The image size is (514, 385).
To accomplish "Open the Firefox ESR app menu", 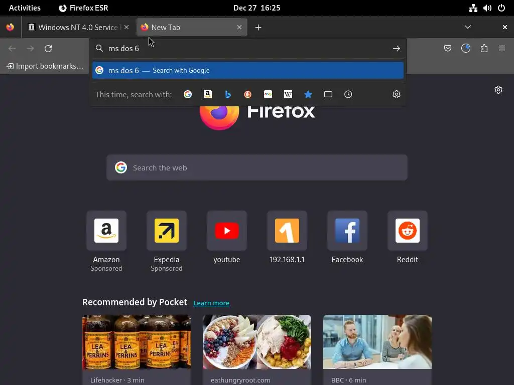I will [83, 8].
